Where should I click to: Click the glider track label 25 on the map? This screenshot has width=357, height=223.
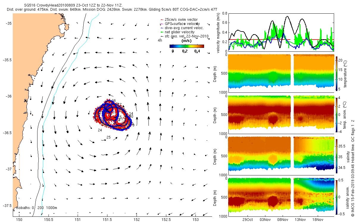click(109, 137)
